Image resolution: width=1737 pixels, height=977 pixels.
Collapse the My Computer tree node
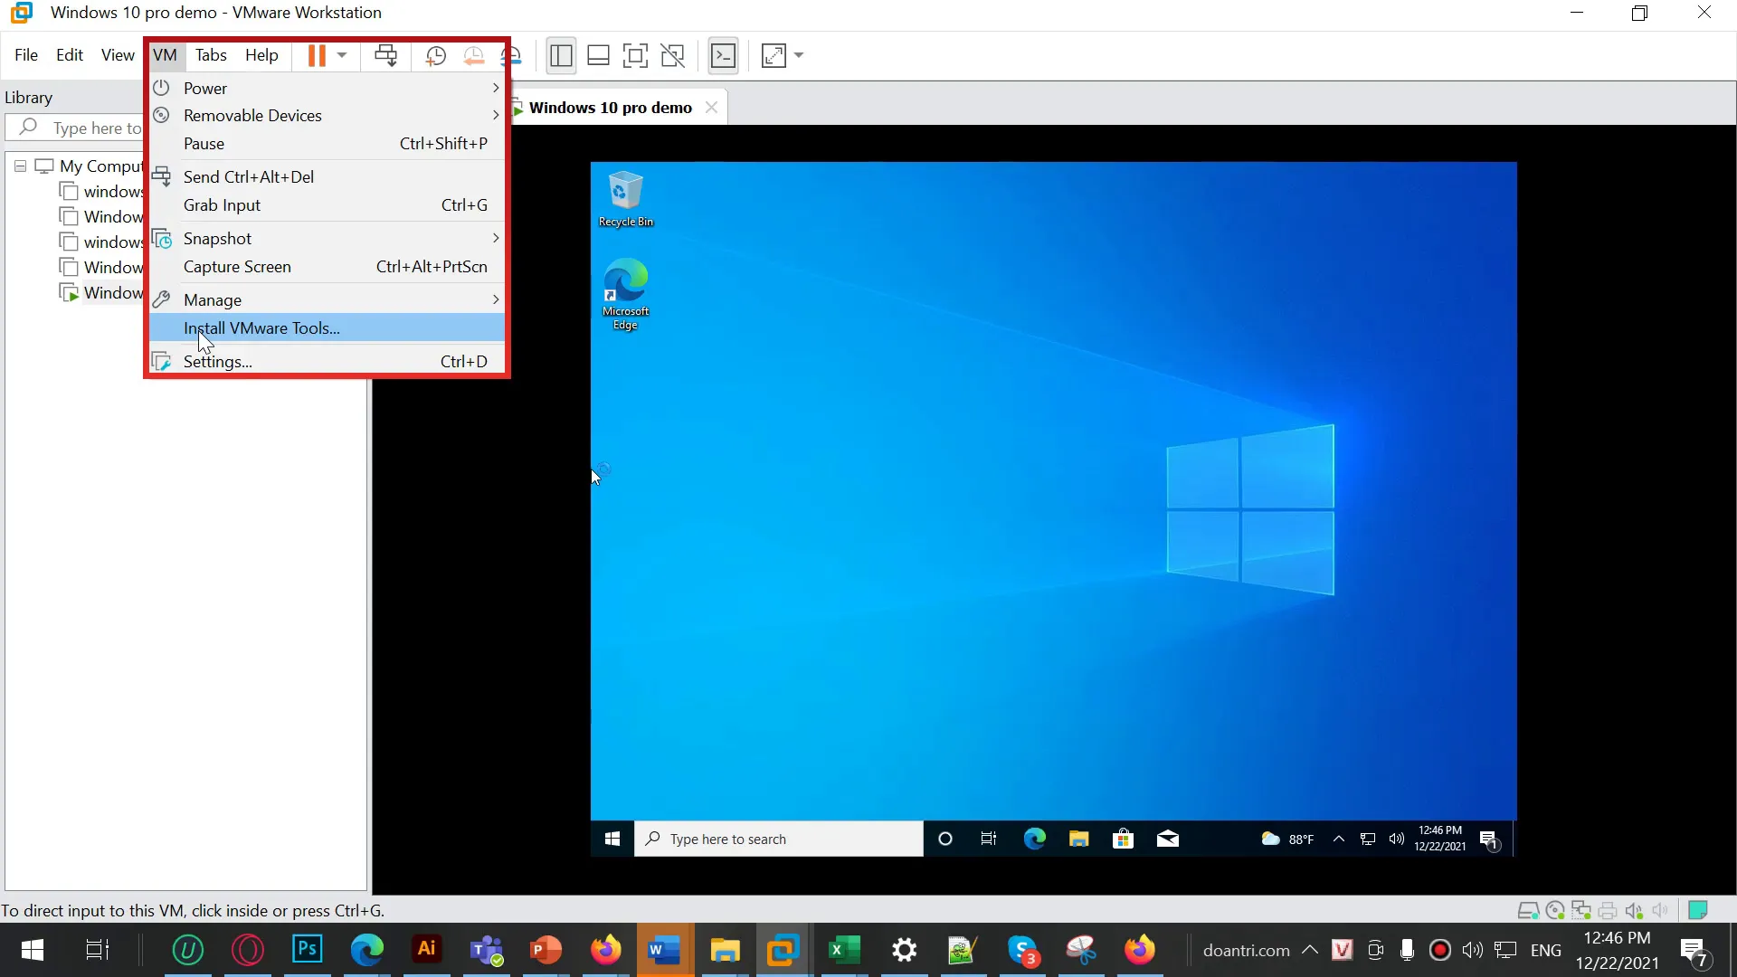[20, 166]
